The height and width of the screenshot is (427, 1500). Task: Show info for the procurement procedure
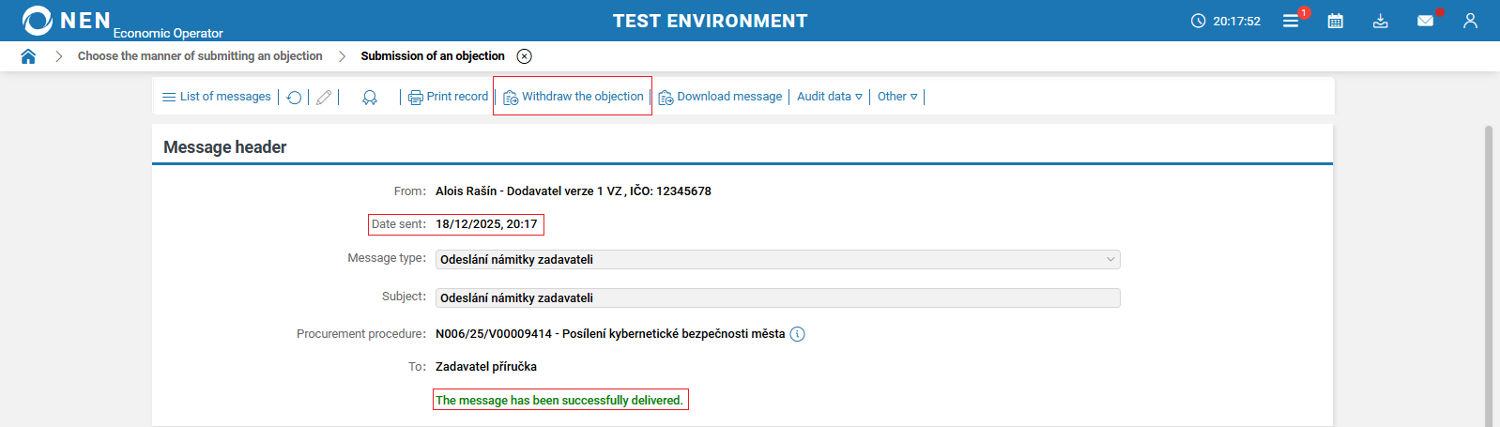point(797,334)
